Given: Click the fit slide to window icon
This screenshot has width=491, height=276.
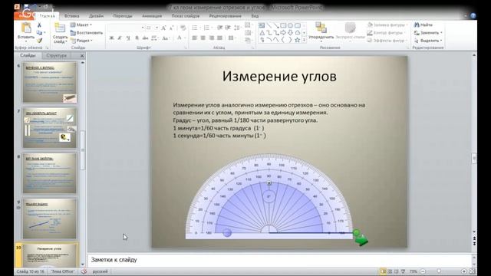Looking at the screenshot, I should coord(473,271).
